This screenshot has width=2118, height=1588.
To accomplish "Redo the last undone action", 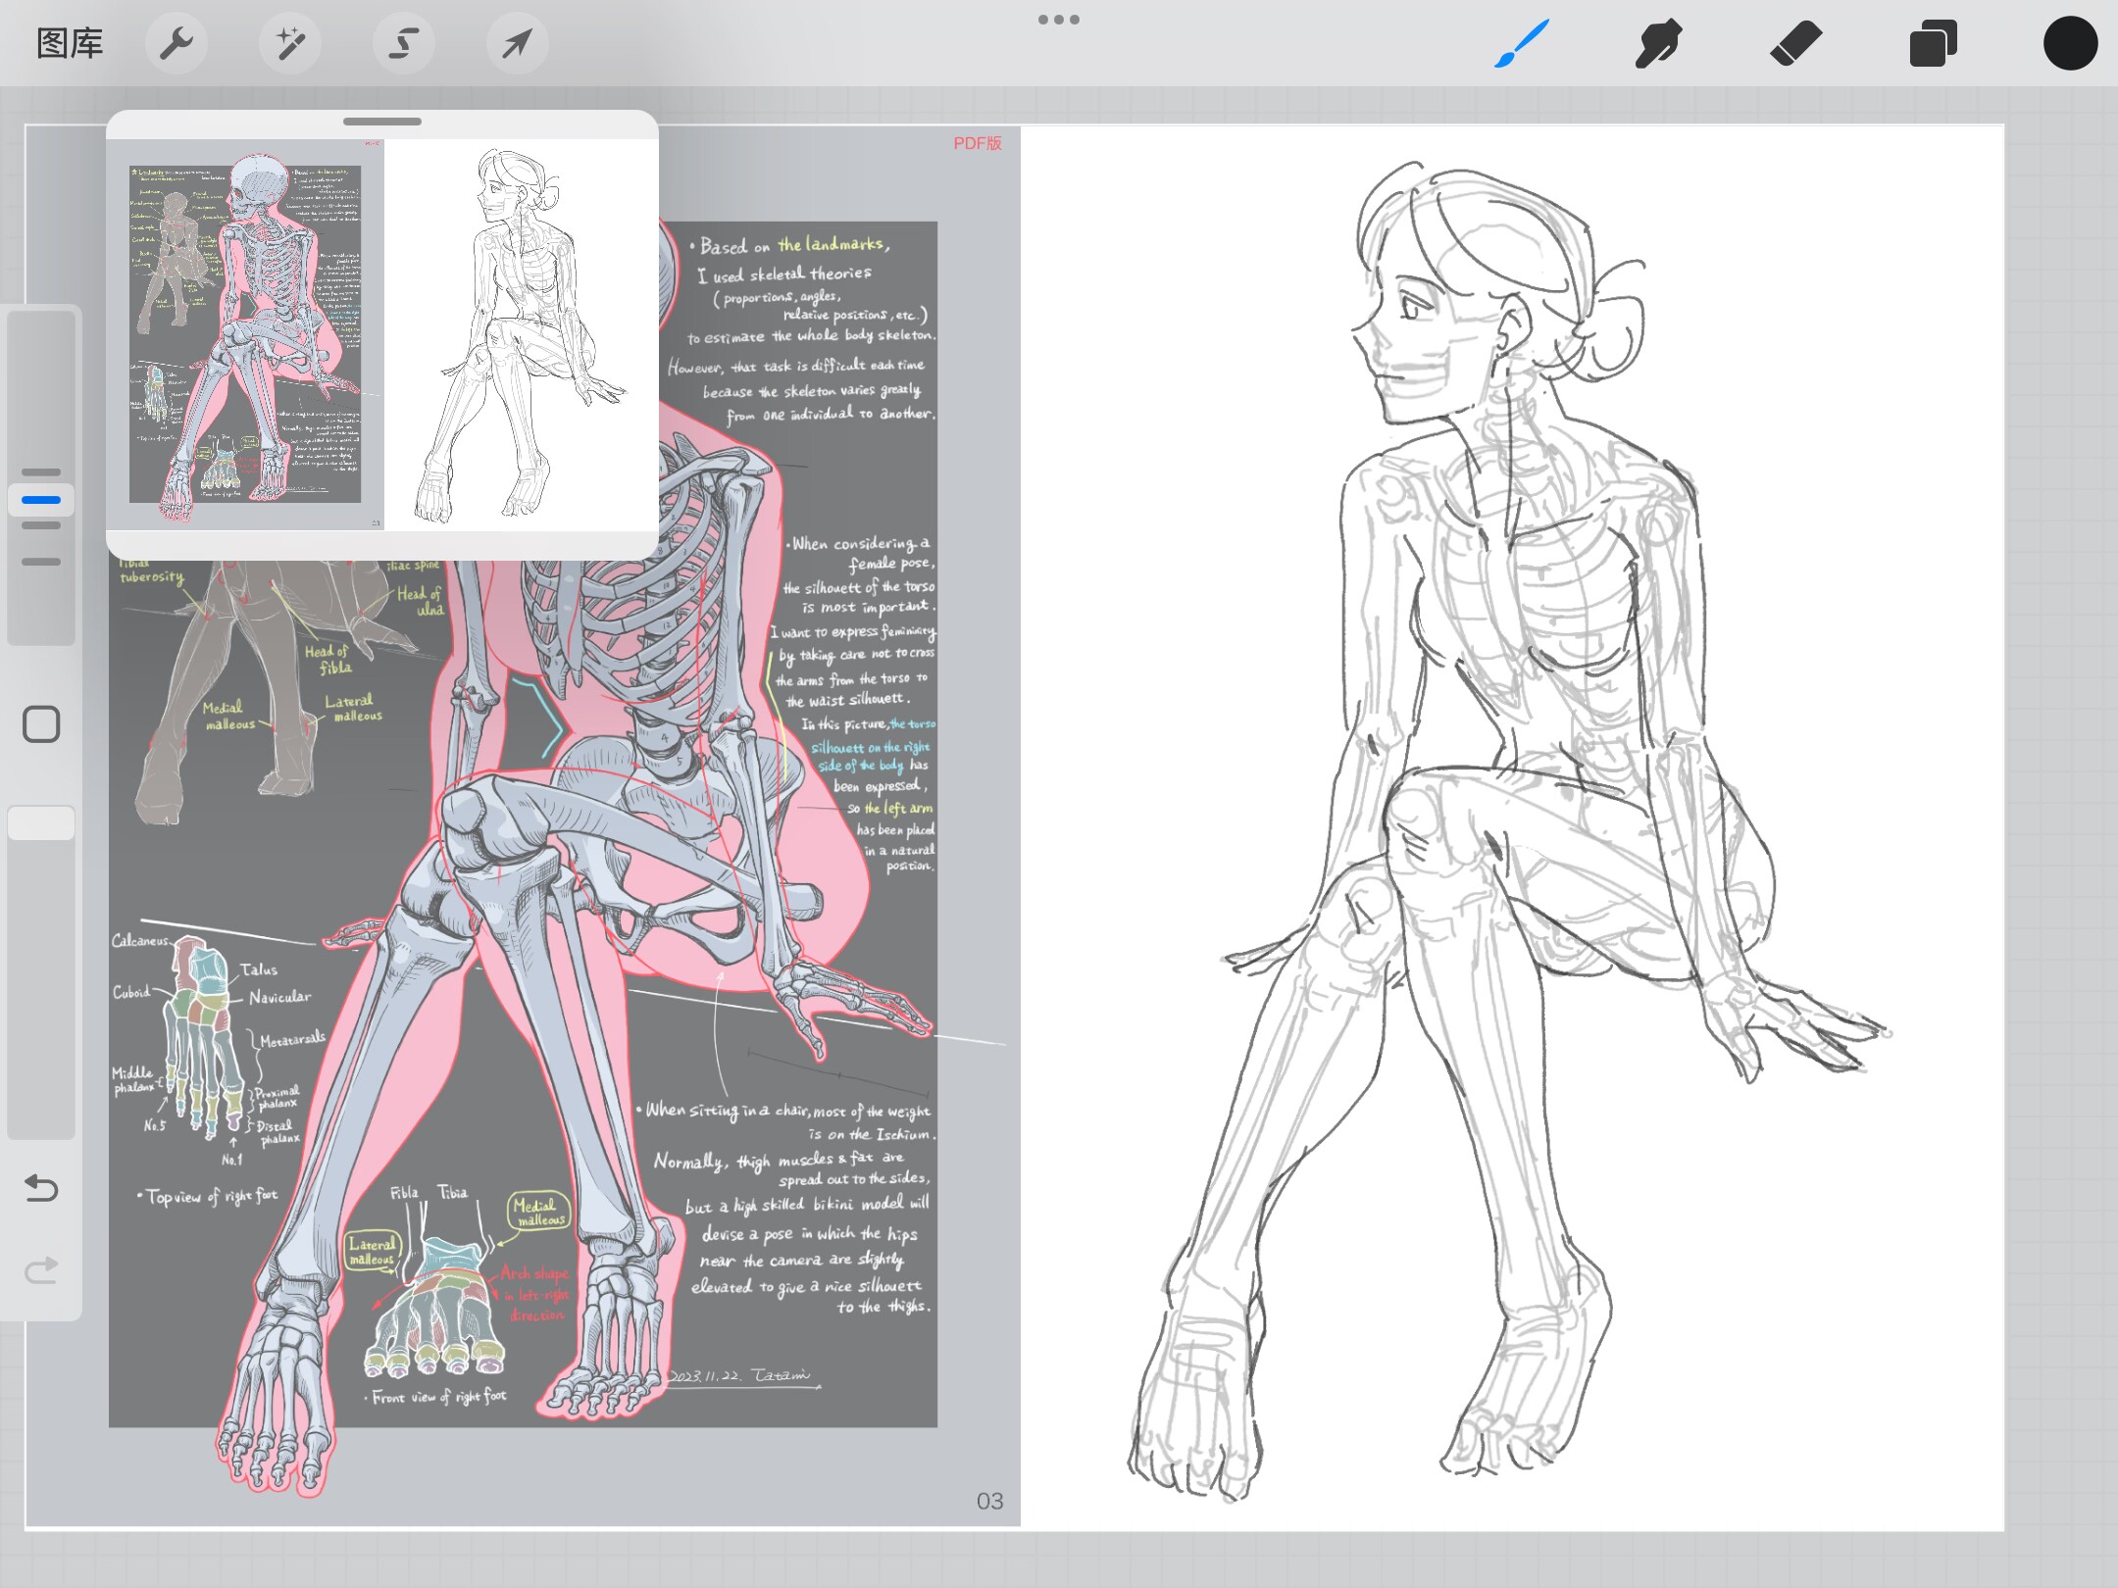I will (x=41, y=1270).
